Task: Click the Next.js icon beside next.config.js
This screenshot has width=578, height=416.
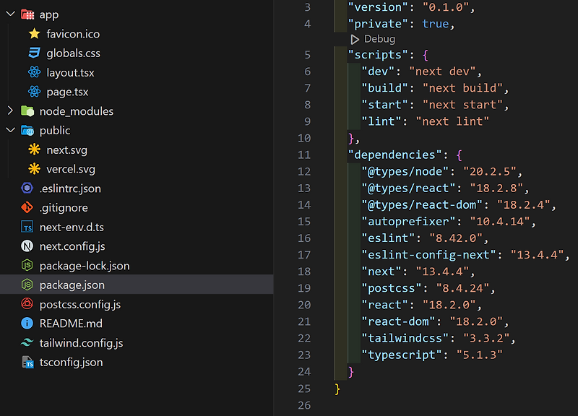Action: [x=27, y=246]
